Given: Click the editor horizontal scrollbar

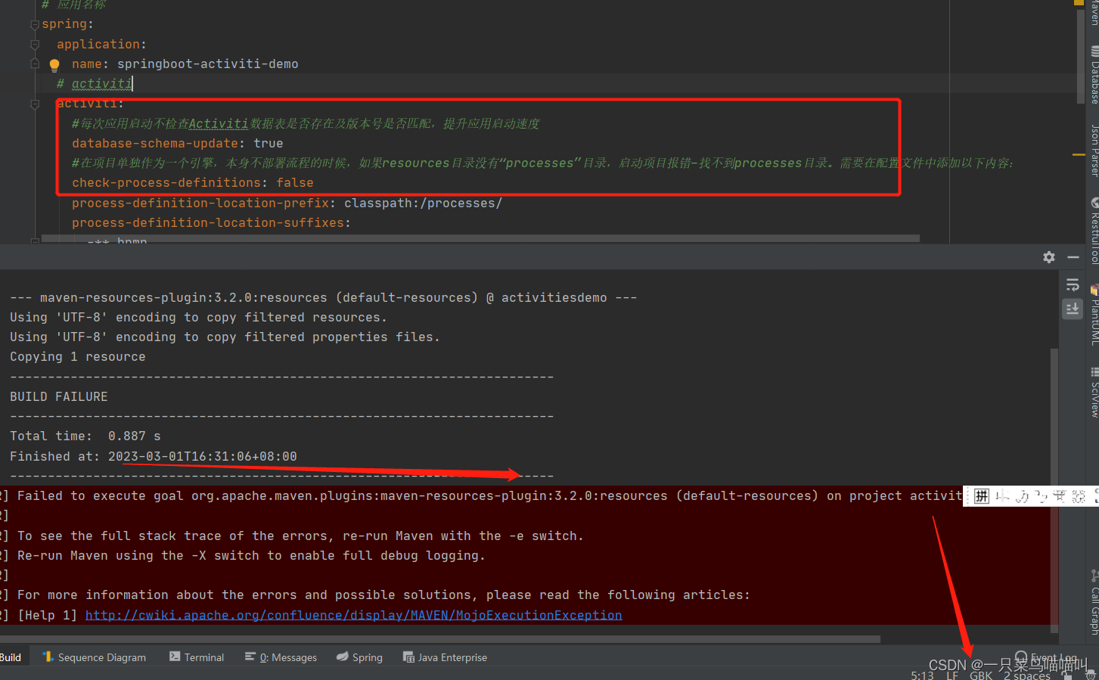Looking at the screenshot, I should 480,238.
